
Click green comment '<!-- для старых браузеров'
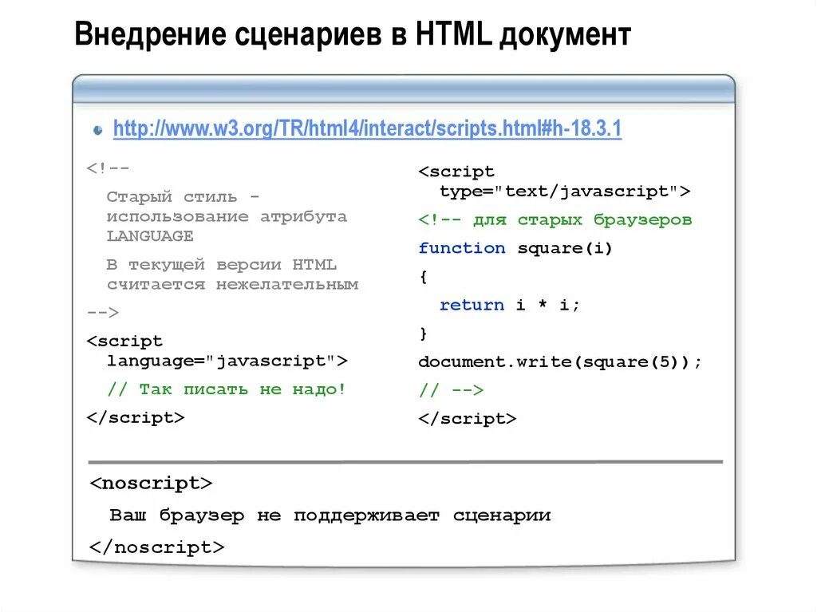click(555, 220)
